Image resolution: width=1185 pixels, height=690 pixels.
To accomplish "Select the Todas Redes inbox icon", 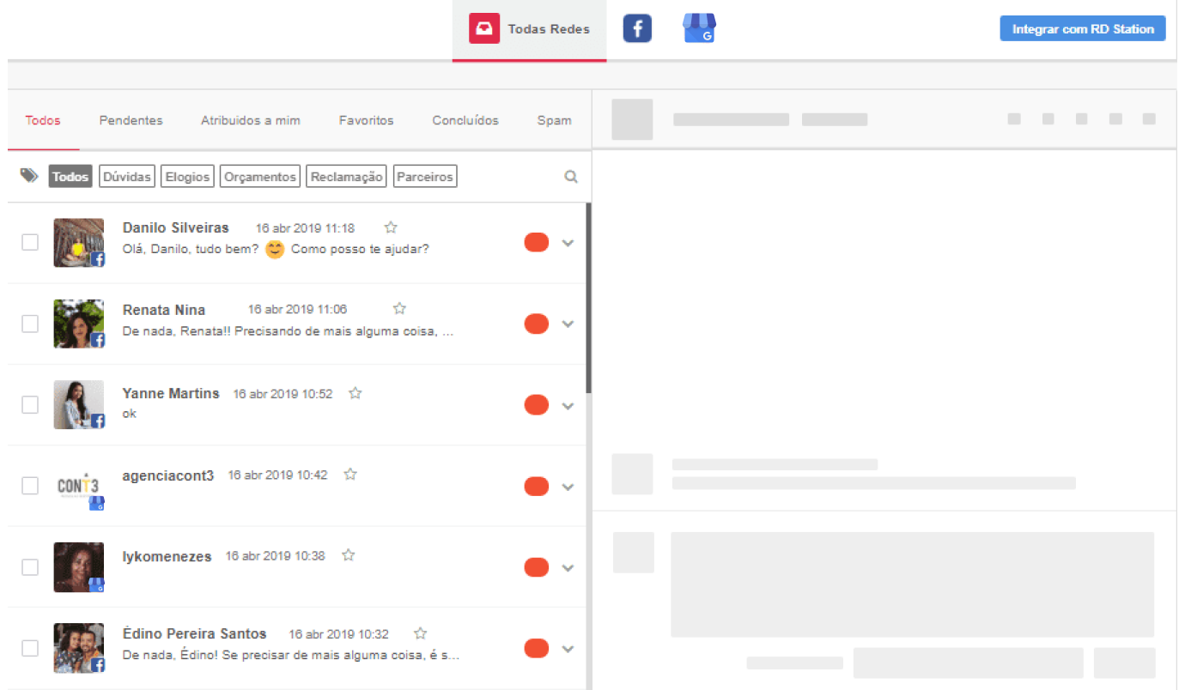I will [483, 27].
